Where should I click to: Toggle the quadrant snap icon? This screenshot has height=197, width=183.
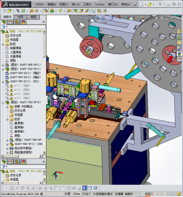click(x=23, y=188)
